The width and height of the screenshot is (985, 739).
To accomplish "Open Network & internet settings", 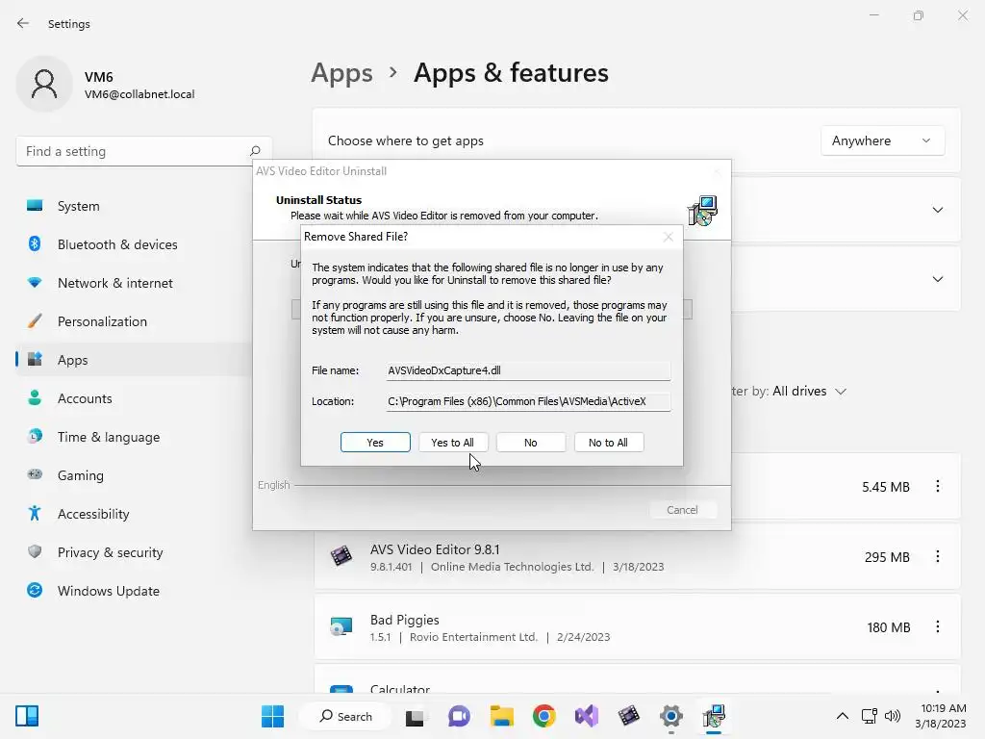I will click(135, 283).
